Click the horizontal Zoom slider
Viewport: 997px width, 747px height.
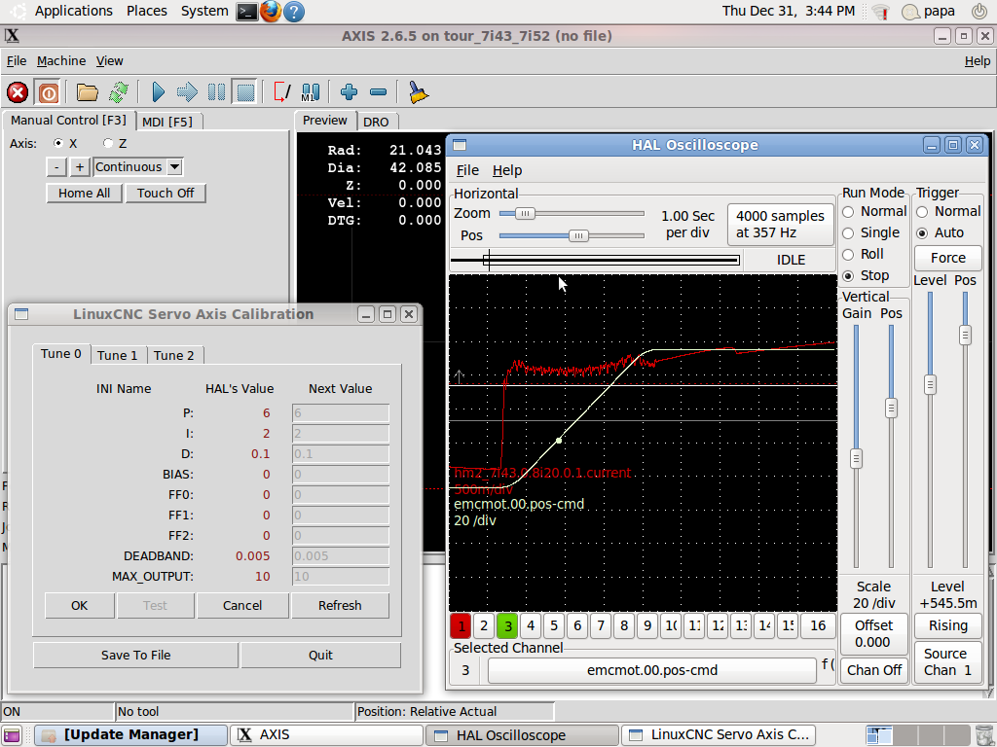click(x=525, y=213)
